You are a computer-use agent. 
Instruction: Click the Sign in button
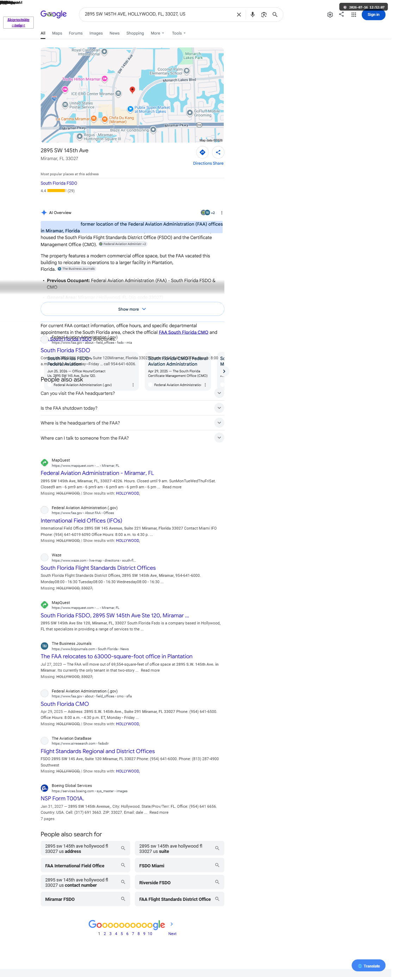pos(373,14)
